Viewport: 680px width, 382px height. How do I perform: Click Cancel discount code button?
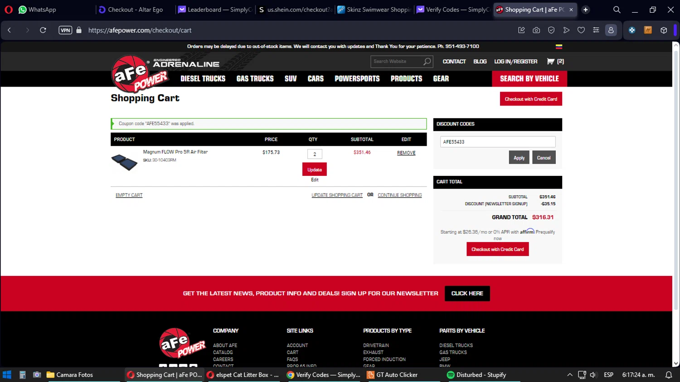pos(544,158)
